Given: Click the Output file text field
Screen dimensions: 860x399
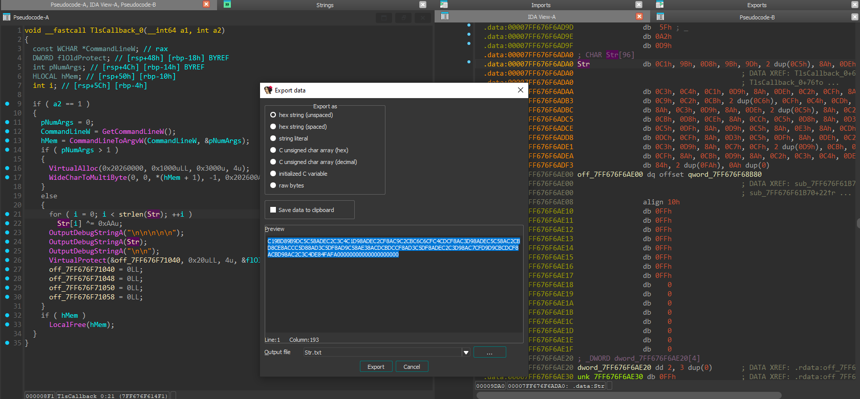Looking at the screenshot, I should 382,353.
